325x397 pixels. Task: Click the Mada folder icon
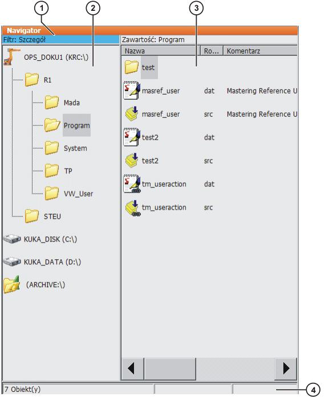pyautogui.click(x=52, y=103)
